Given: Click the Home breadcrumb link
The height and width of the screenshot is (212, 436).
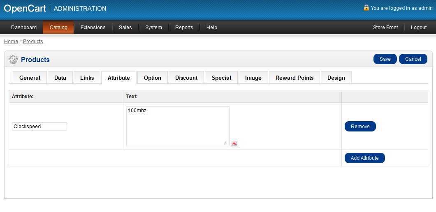Looking at the screenshot, I should tap(11, 41).
